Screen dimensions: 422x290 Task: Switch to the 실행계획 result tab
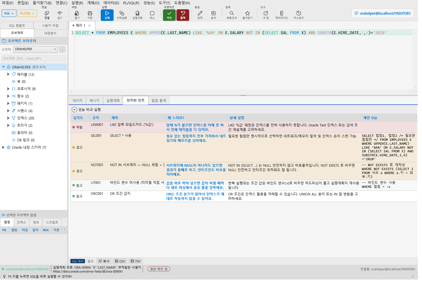click(x=113, y=101)
